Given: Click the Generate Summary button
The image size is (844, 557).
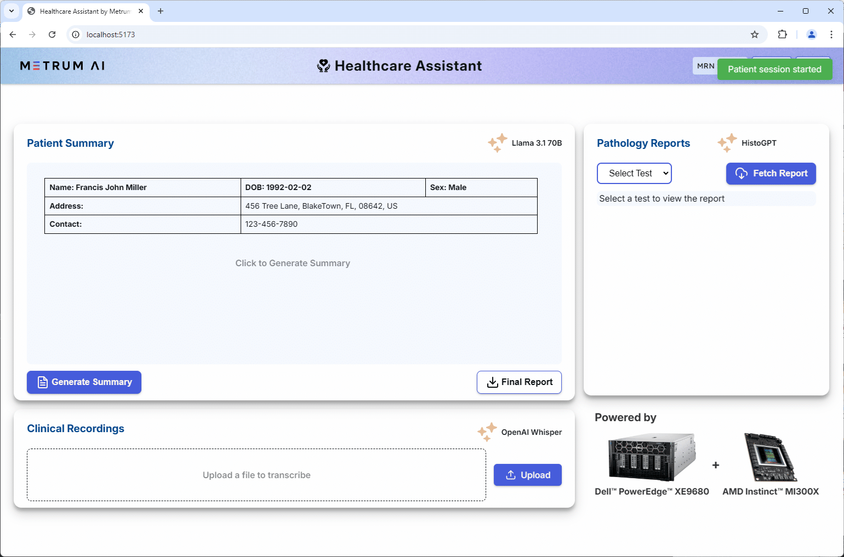Looking at the screenshot, I should pyautogui.click(x=84, y=382).
